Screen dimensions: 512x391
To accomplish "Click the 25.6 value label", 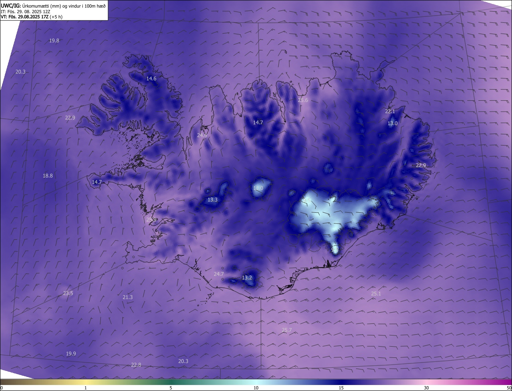I will pyautogui.click(x=303, y=100).
